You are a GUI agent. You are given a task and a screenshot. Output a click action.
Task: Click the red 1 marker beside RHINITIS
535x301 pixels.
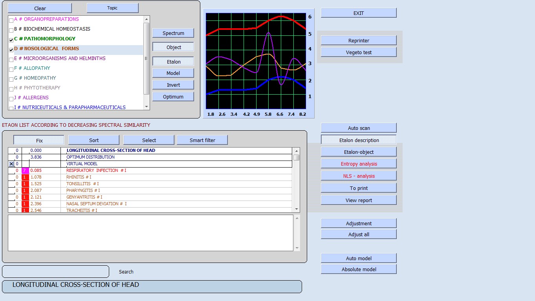25,177
